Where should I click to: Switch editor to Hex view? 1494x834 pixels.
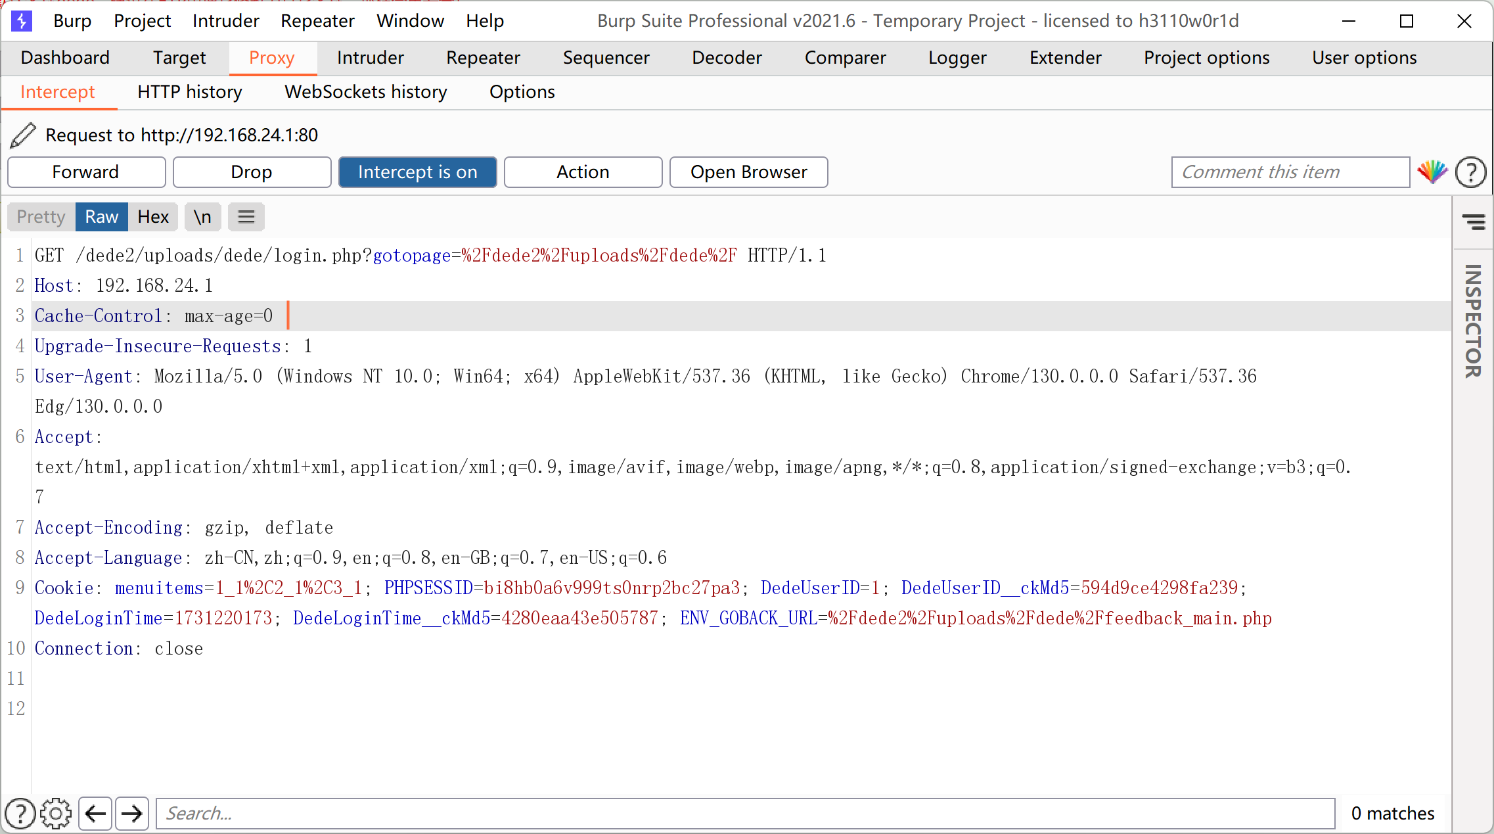click(153, 217)
